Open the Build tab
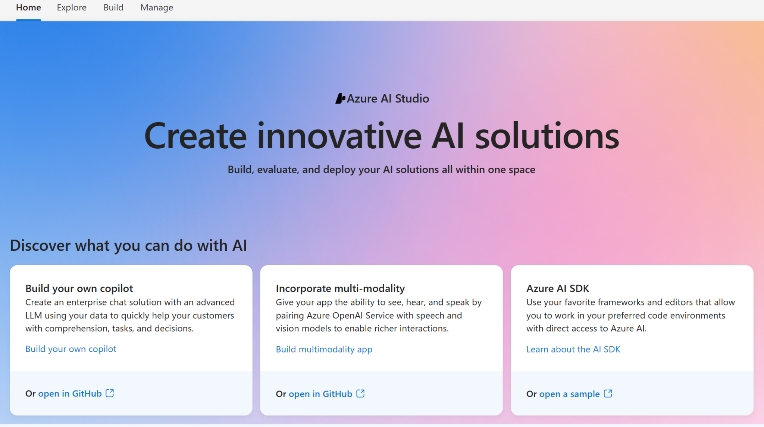 (x=113, y=7)
